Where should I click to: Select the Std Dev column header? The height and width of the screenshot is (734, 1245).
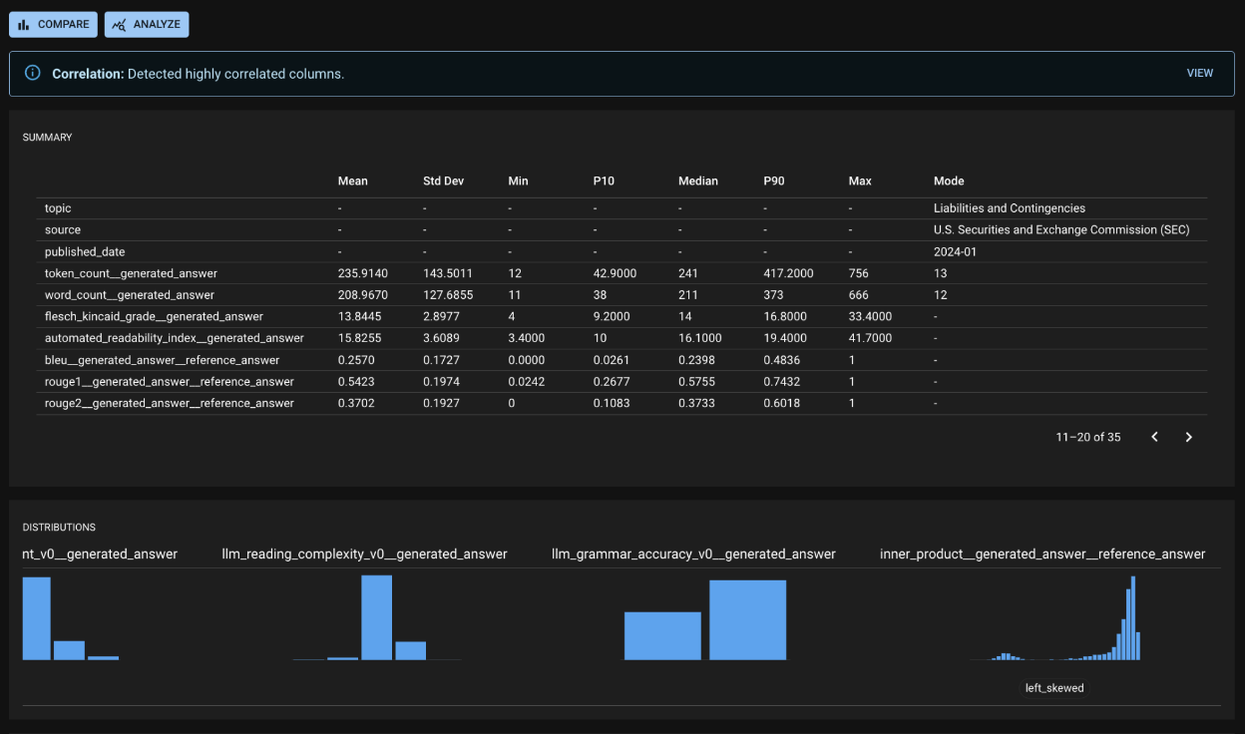443,182
